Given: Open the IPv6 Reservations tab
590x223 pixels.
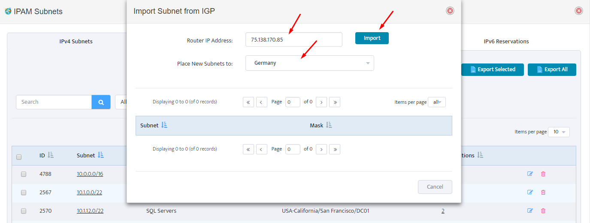Looking at the screenshot, I should (x=506, y=42).
